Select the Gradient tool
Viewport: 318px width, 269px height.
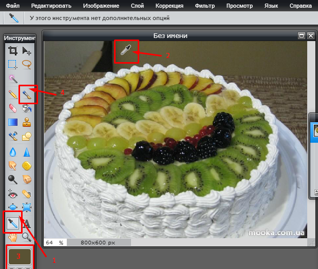pos(13,123)
